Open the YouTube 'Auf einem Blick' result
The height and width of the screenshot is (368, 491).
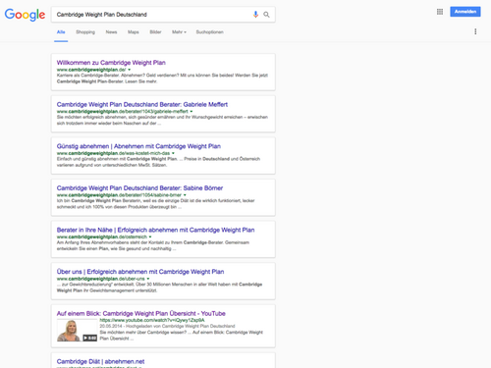pyautogui.click(x=141, y=313)
